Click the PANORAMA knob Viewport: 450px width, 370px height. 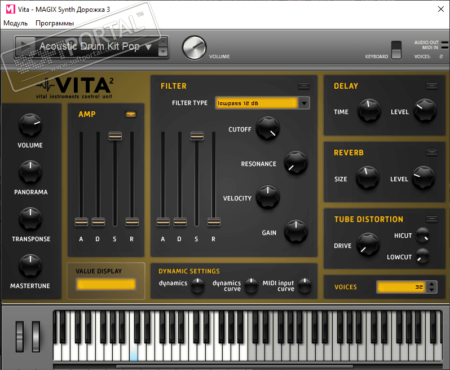tap(30, 172)
